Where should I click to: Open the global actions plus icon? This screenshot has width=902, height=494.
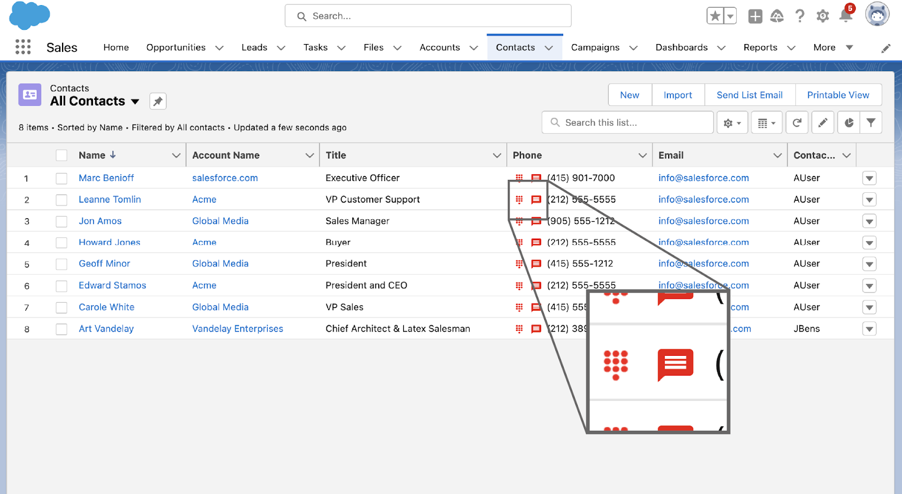755,16
